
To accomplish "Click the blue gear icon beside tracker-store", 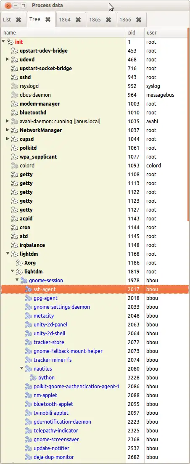I will tap(29, 342).
